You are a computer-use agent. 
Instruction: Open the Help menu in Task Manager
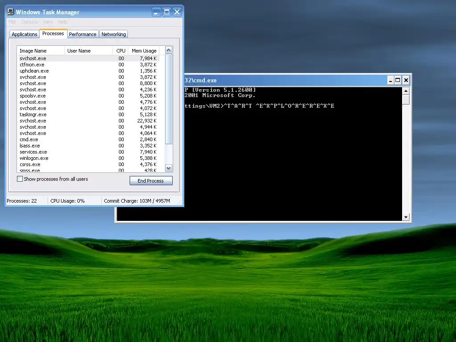coord(62,22)
